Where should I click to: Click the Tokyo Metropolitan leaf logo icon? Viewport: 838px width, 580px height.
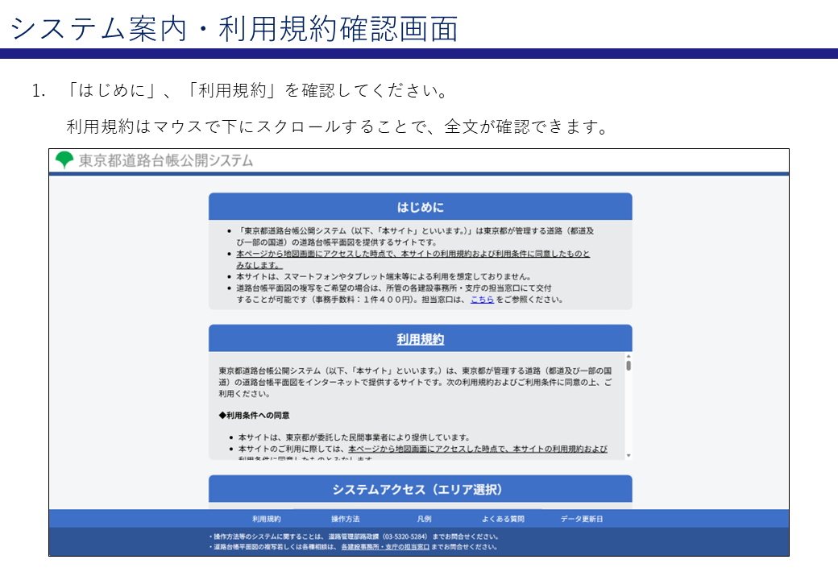pyautogui.click(x=63, y=159)
